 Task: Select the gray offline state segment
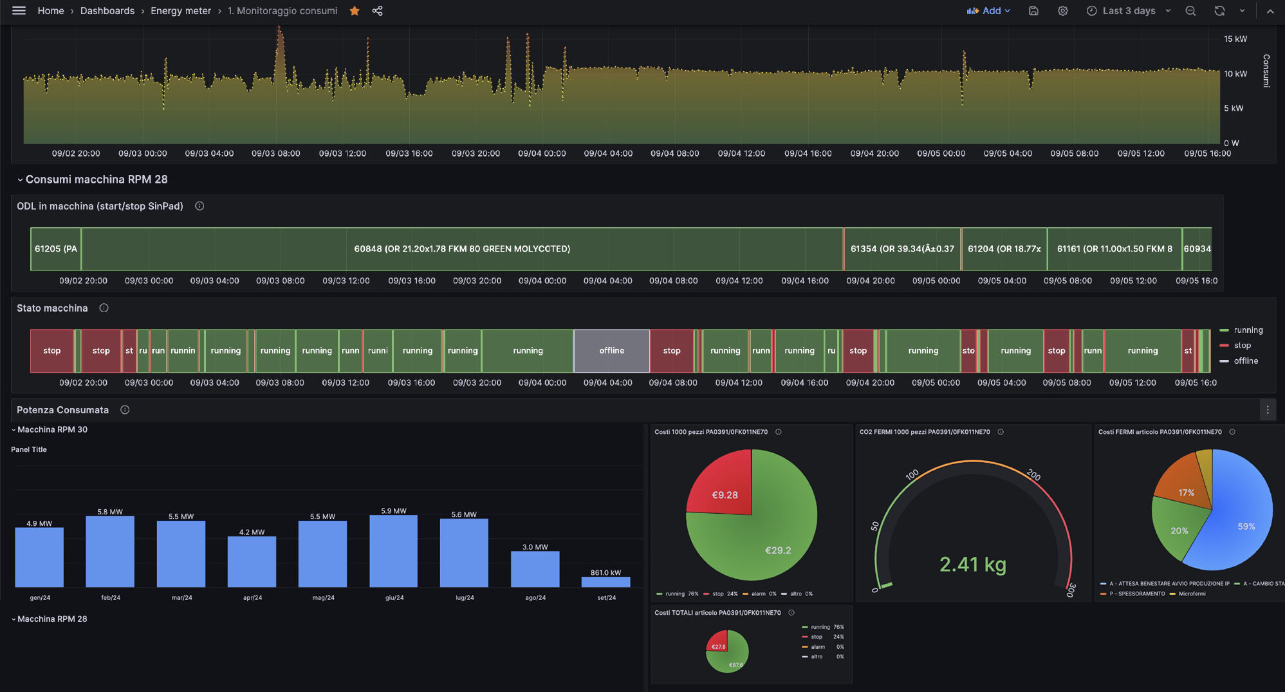point(611,351)
